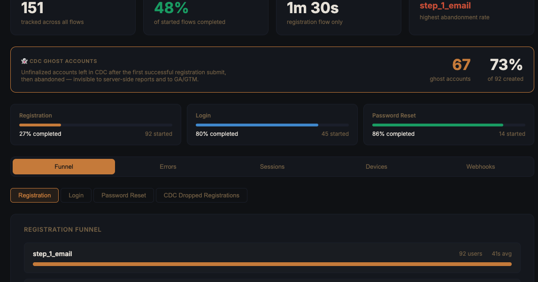
Task: Click '45 started' in Login card
Action: coord(335,134)
